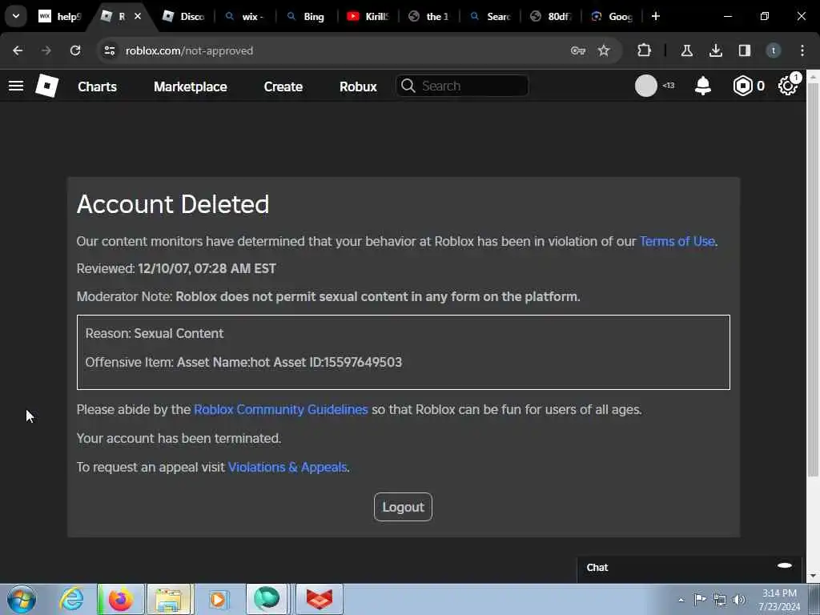The height and width of the screenshot is (615, 820).
Task: Open the tab search dropdown arrow
Action: (x=16, y=16)
